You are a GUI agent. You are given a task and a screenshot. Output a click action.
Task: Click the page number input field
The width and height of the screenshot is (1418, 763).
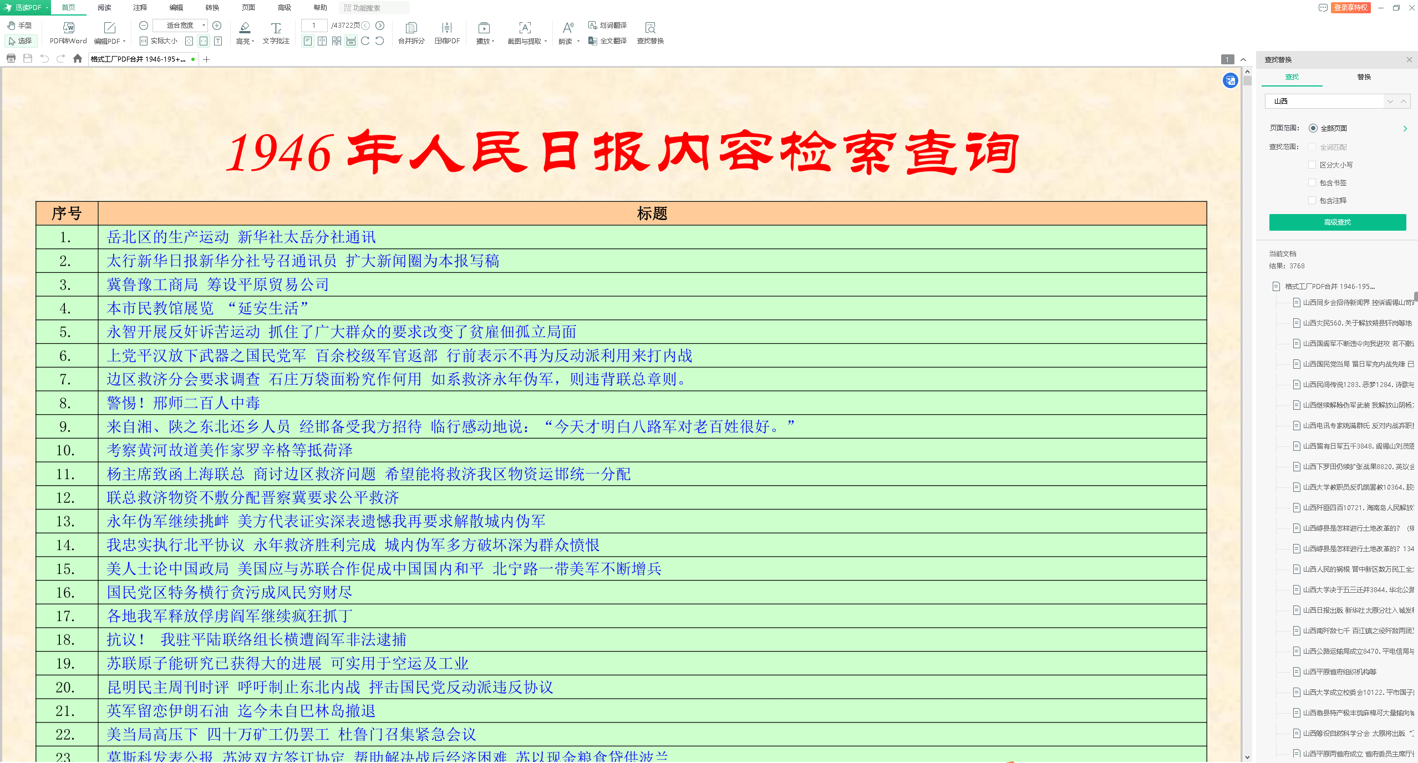click(314, 26)
